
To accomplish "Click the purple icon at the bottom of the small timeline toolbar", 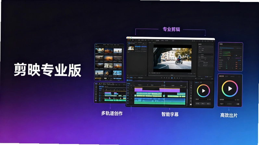I will [96, 101].
